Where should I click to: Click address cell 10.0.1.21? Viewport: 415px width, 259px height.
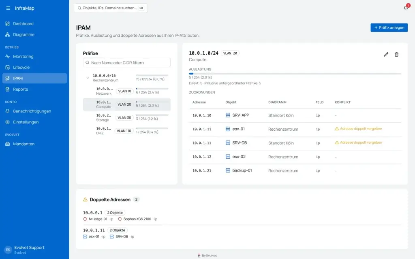tap(202, 171)
